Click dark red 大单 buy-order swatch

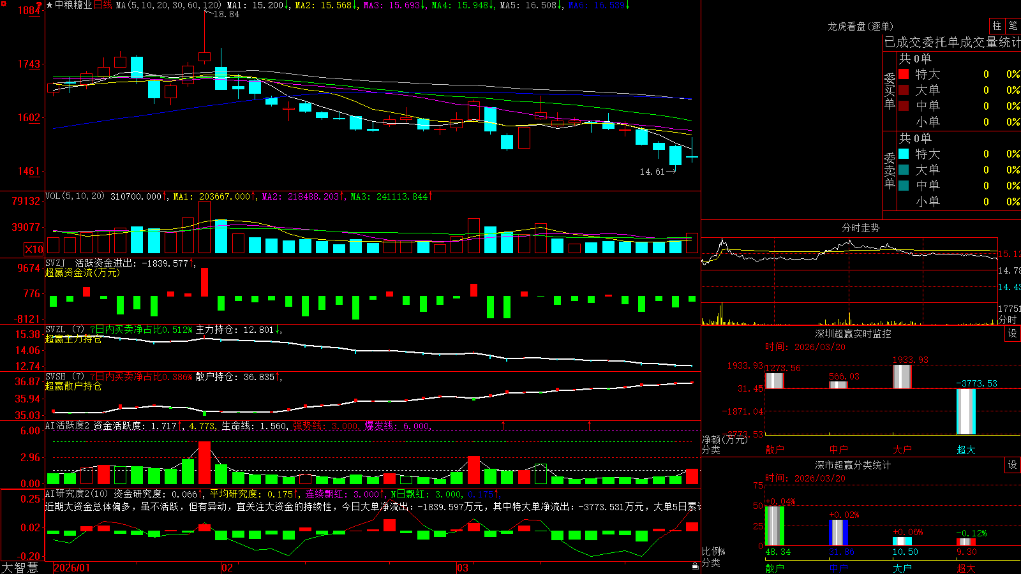[904, 90]
